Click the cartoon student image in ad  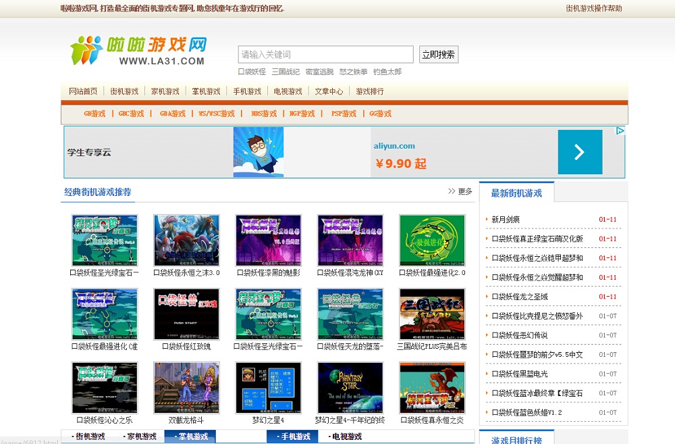click(x=259, y=152)
